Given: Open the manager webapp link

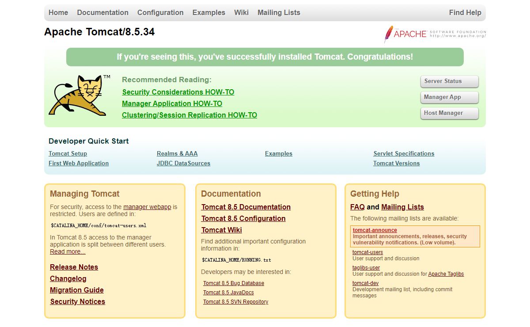Looking at the screenshot, I should (x=147, y=207).
